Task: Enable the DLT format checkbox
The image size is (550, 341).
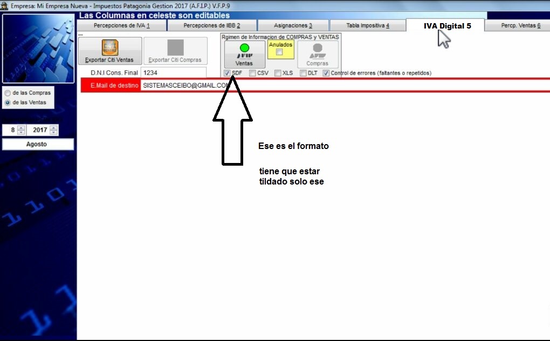Action: coord(303,73)
